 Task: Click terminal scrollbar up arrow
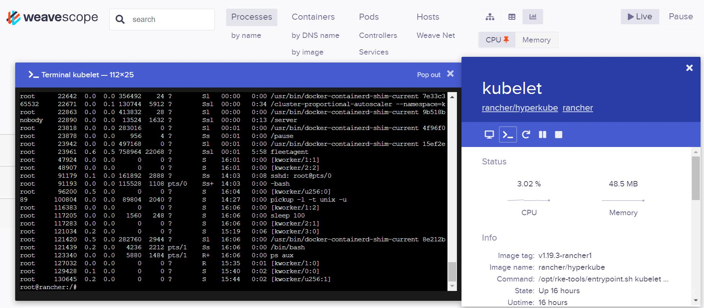tap(452, 97)
